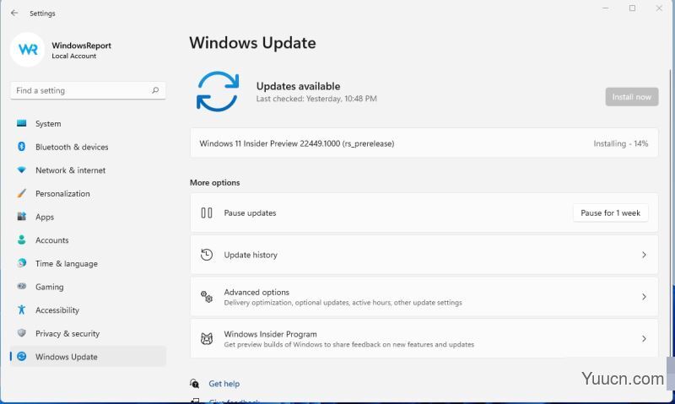Viewport: 675px width, 404px height.
Task: Click the Get help headset icon
Action: [x=195, y=384]
